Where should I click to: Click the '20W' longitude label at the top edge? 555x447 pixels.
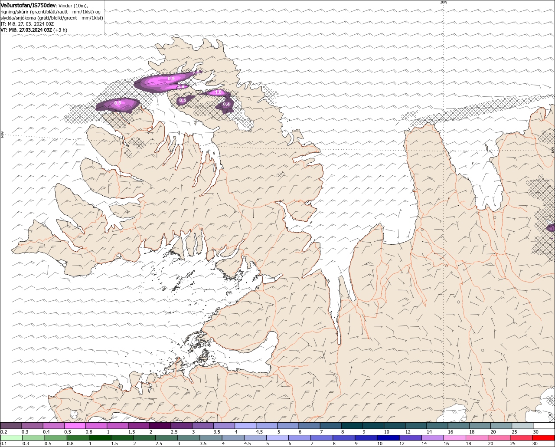pos(443,2)
